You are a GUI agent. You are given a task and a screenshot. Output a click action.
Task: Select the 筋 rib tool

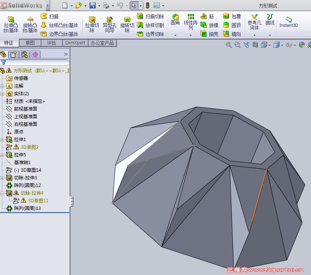point(207,16)
